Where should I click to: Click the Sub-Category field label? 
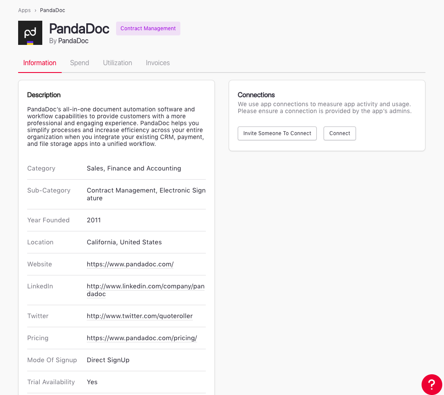coord(49,190)
